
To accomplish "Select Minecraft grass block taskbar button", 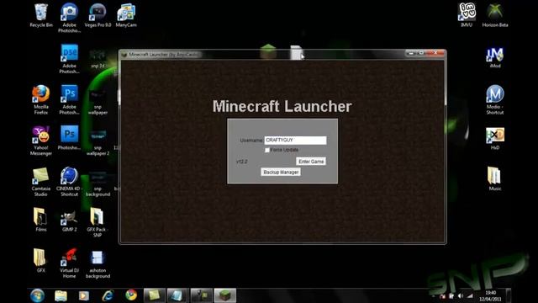I will (224, 295).
